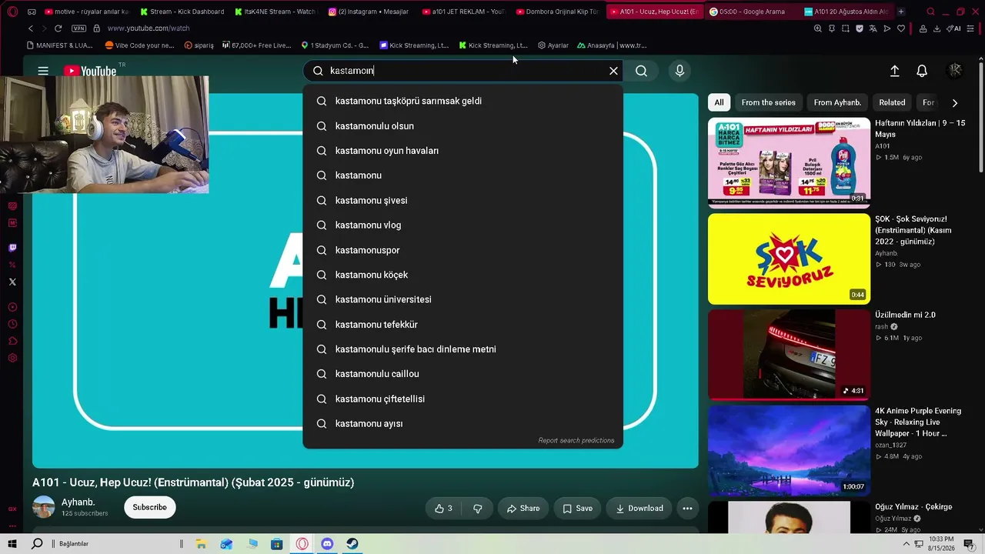Open the player icon in the sidebar
Image resolution: width=985 pixels, height=554 pixels.
click(12, 307)
